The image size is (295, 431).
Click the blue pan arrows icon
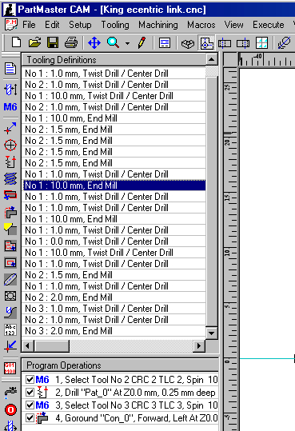coord(94,43)
